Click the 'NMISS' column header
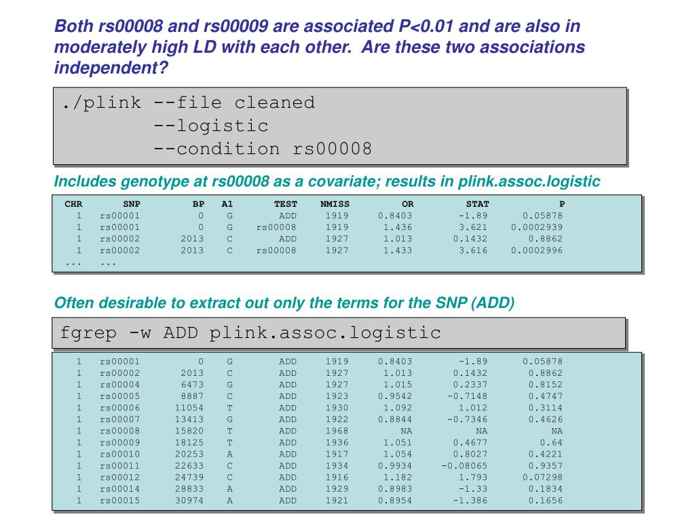 click(x=335, y=204)
